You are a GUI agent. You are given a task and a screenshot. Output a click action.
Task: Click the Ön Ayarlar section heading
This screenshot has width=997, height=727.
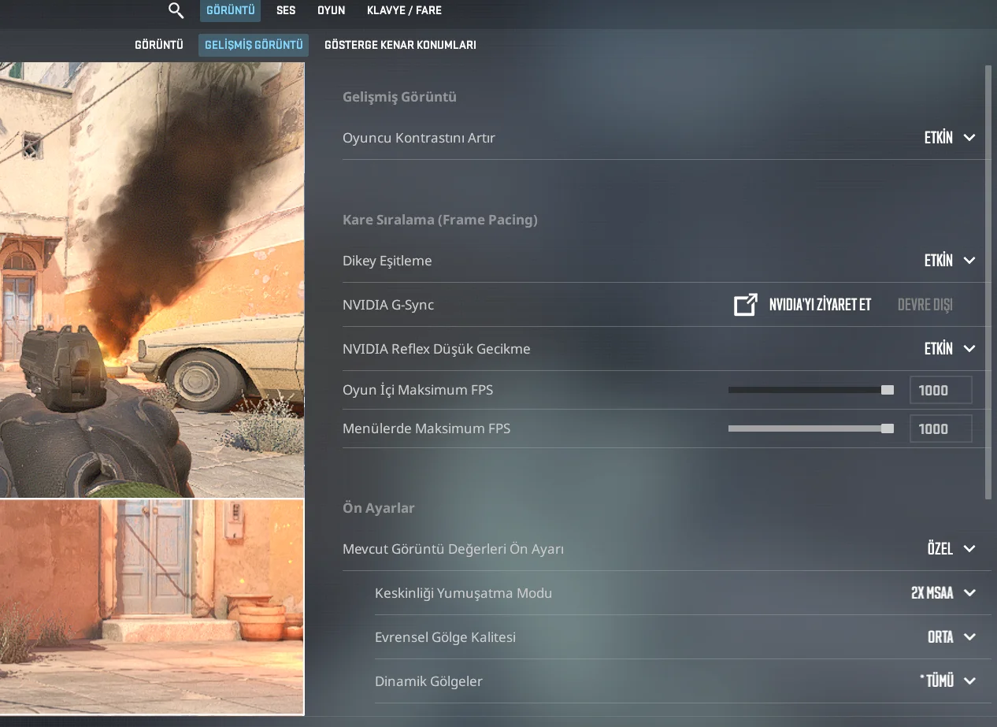click(379, 508)
